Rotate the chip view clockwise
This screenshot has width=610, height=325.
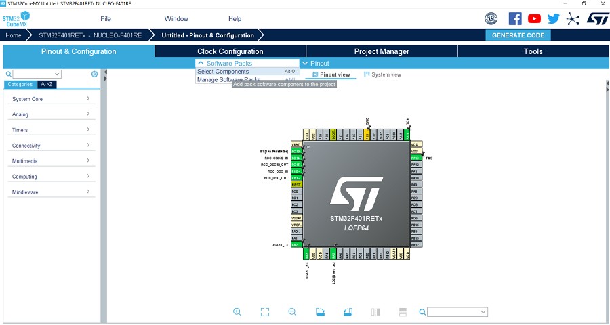(x=321, y=311)
